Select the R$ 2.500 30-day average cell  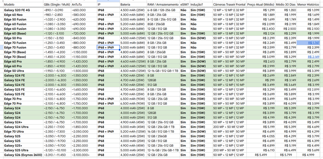[x=286, y=29]
